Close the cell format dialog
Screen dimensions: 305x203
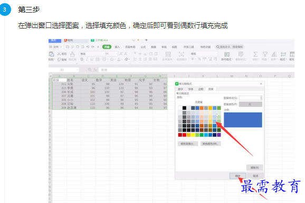[261, 84]
